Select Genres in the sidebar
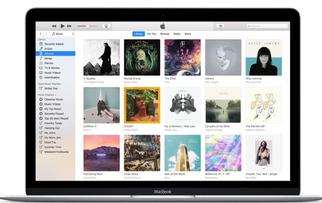This screenshot has height=203, width=322. [55, 63]
